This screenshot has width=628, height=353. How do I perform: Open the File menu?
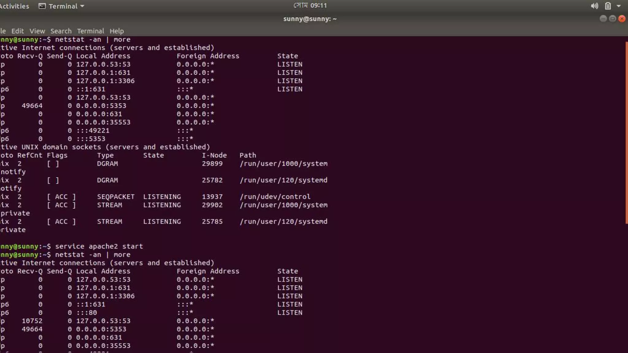point(3,31)
